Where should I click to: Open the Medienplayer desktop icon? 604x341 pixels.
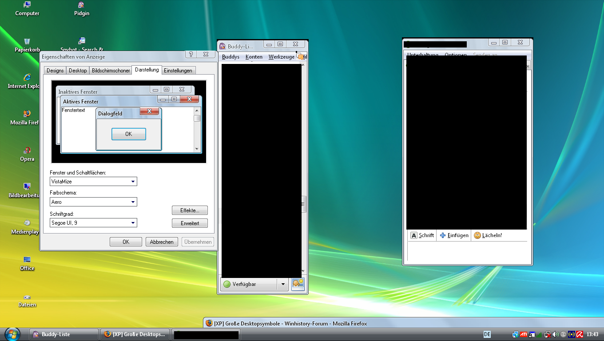tap(27, 223)
